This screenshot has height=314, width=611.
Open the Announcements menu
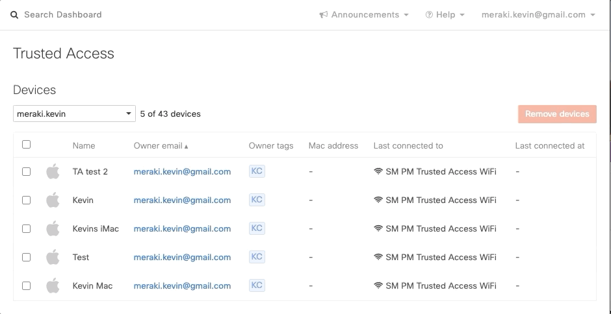365,15
